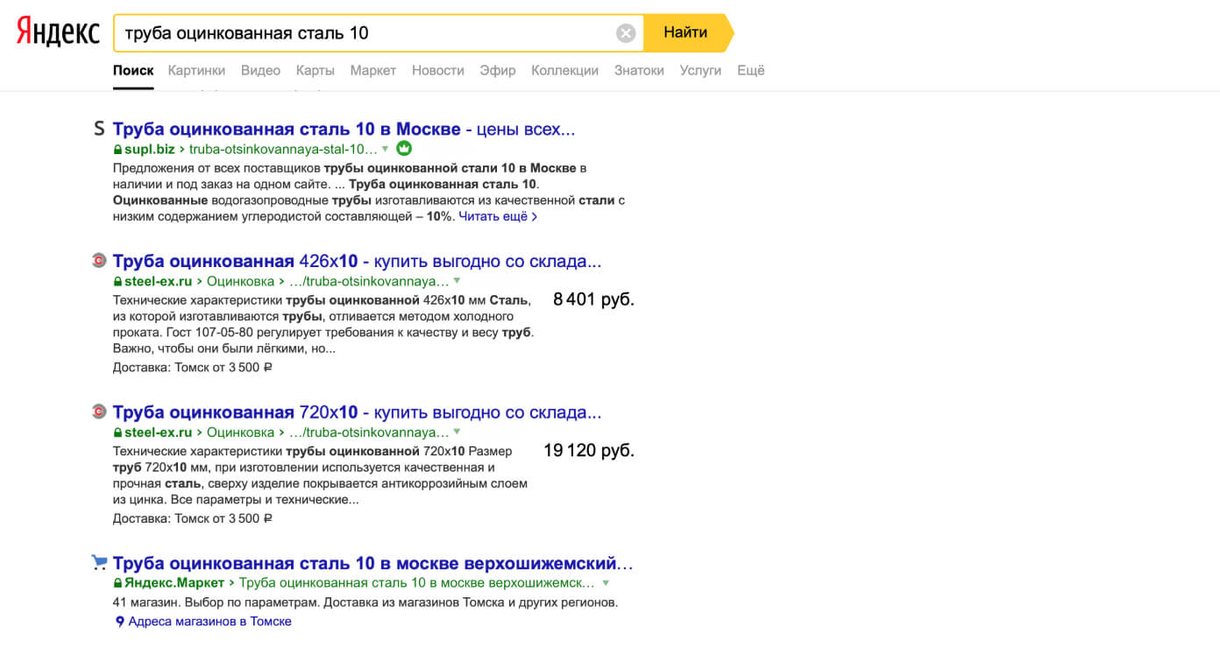The height and width of the screenshot is (648, 1220).
Task: Click the green crown badge icon beside supl.biz
Action: (404, 148)
